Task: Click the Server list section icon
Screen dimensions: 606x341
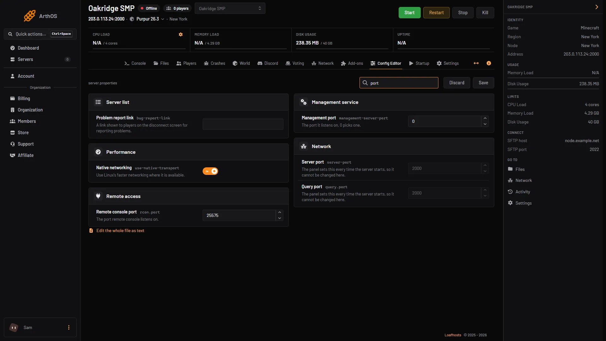Action: (x=98, y=102)
